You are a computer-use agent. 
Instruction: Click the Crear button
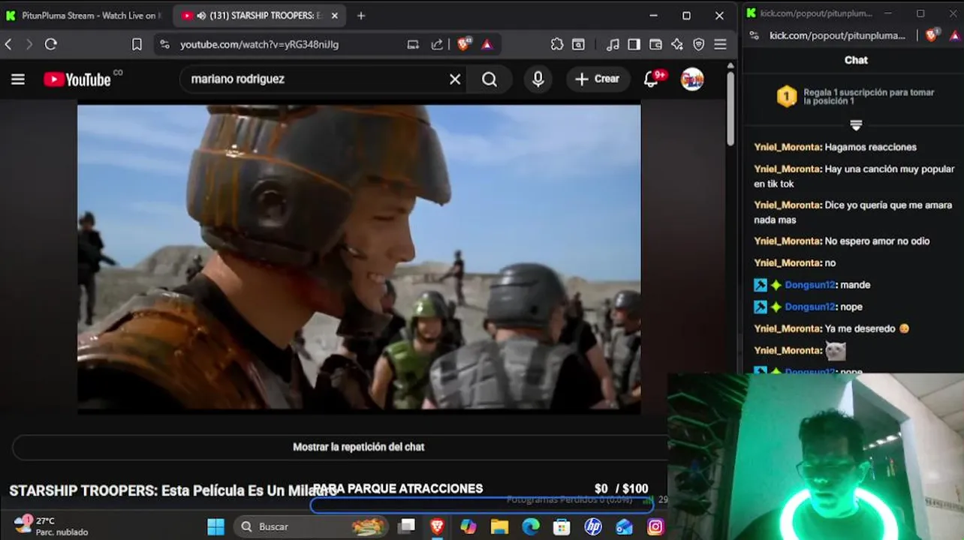coord(598,79)
